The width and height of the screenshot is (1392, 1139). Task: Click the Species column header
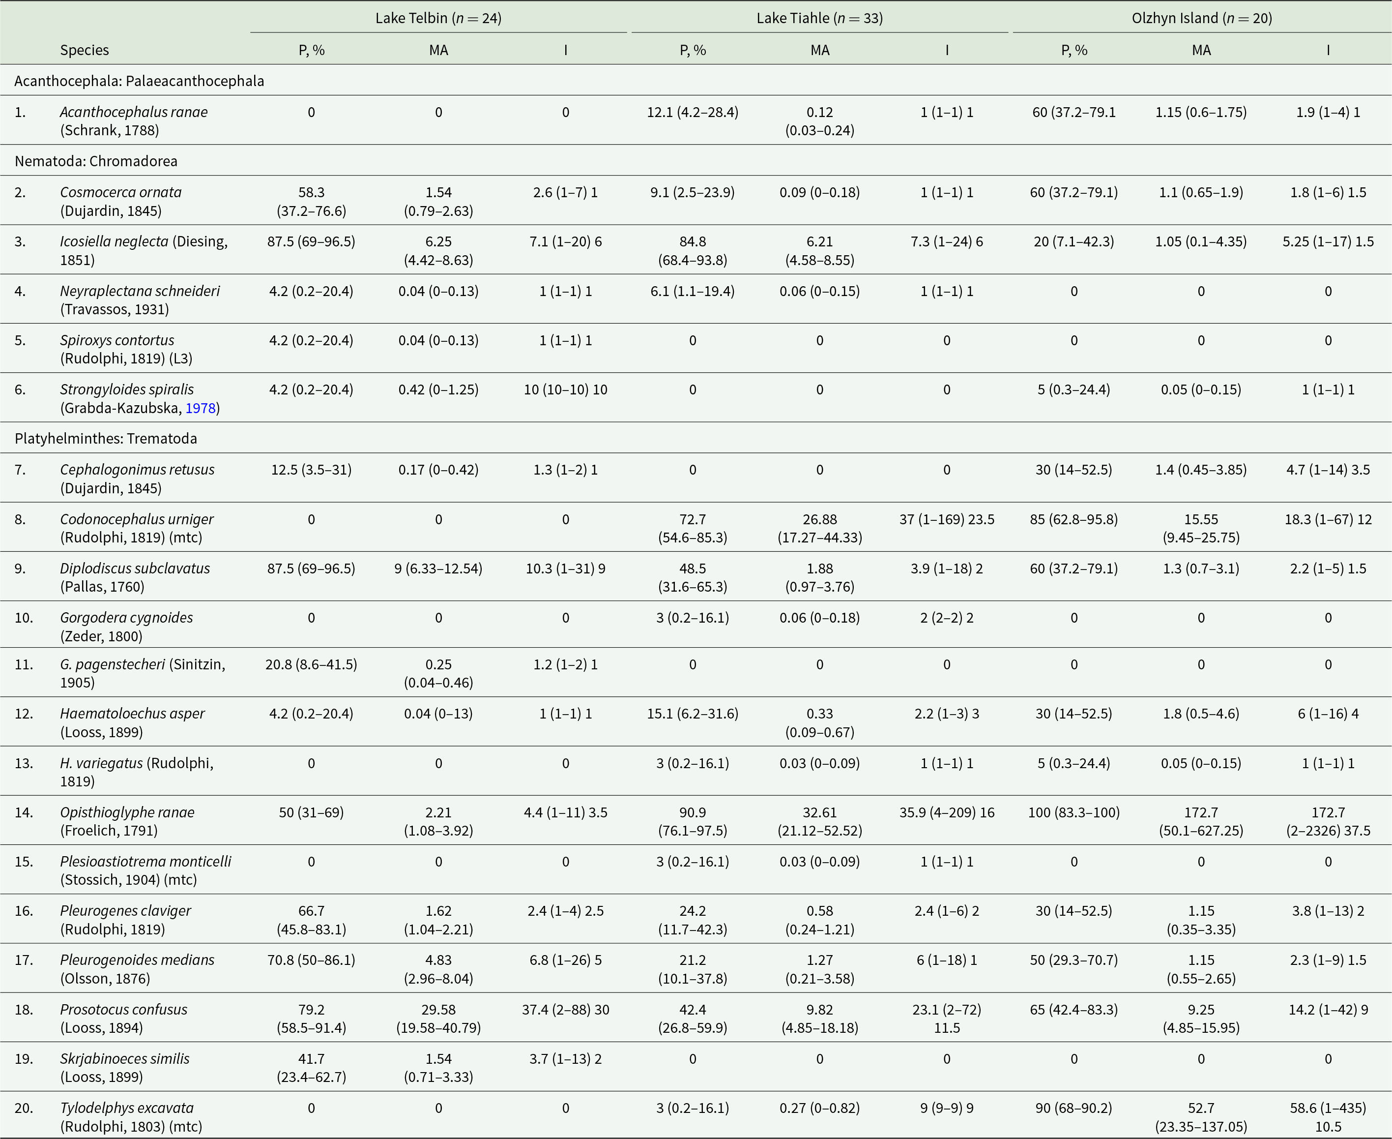coord(85,50)
